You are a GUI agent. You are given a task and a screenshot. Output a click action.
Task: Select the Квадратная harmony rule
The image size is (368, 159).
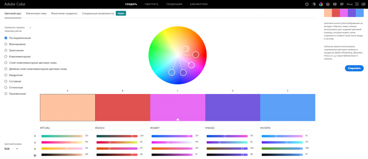click(14, 75)
